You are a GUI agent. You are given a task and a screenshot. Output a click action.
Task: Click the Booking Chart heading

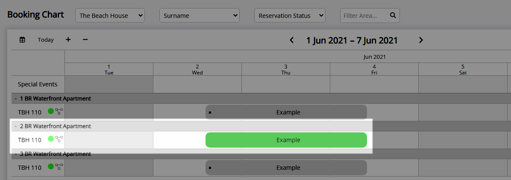pos(35,15)
